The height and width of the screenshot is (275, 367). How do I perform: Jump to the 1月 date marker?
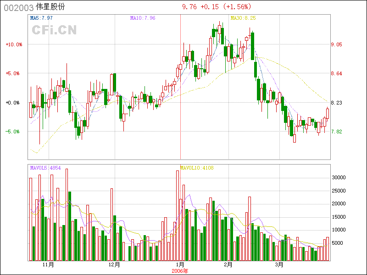click(x=180, y=265)
